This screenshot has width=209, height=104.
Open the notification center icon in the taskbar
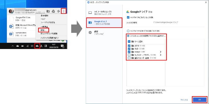point(62,46)
